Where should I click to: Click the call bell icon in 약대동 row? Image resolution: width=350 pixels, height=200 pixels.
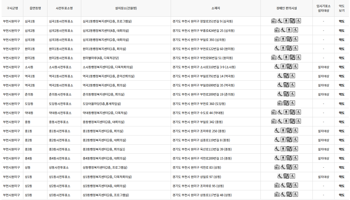pos(286,112)
